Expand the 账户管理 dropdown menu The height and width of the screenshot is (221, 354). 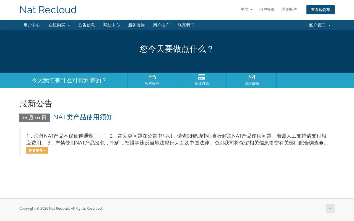tap(320, 25)
